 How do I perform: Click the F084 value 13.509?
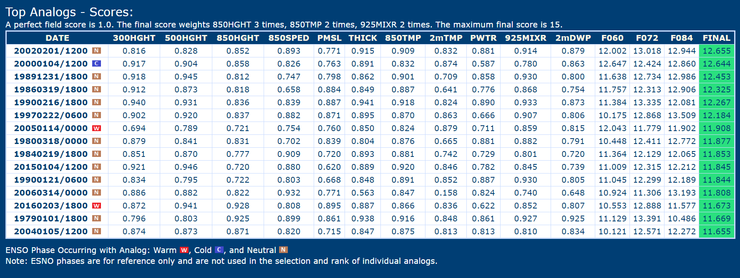pyautogui.click(x=682, y=115)
